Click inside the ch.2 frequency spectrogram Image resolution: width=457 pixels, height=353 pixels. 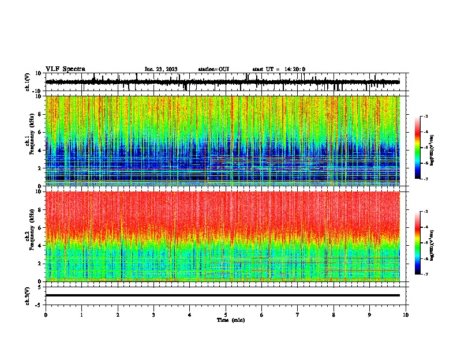222,236
